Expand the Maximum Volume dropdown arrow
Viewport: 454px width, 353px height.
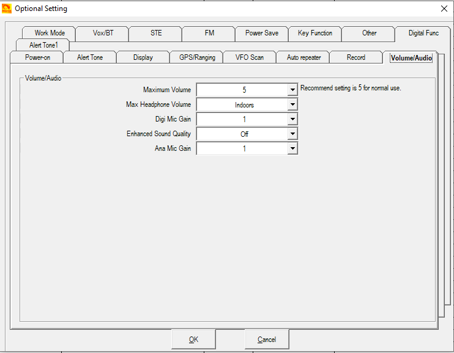click(292, 90)
